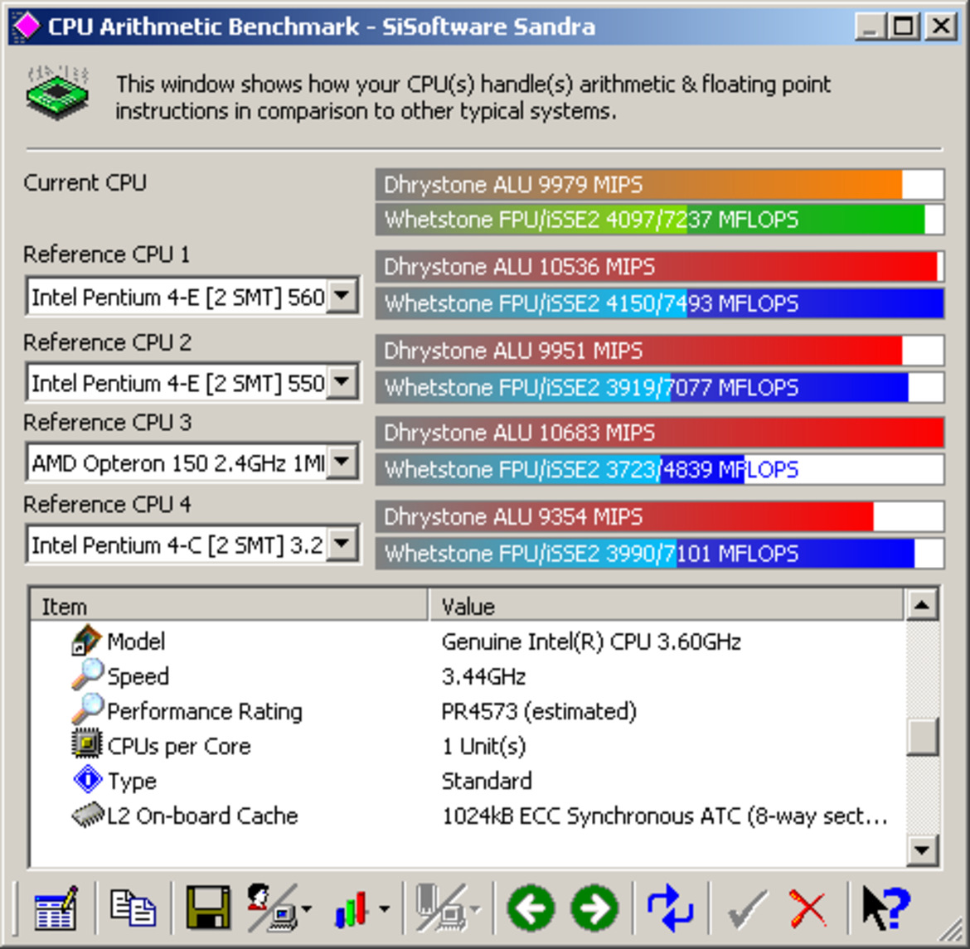Cancel with the red X toolbar icon
Image resolution: width=970 pixels, height=949 pixels.
click(x=808, y=909)
